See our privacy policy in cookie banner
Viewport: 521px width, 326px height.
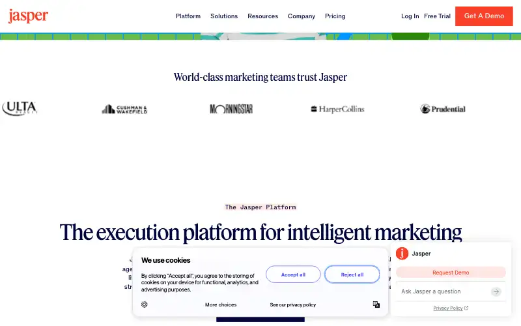[292, 304]
